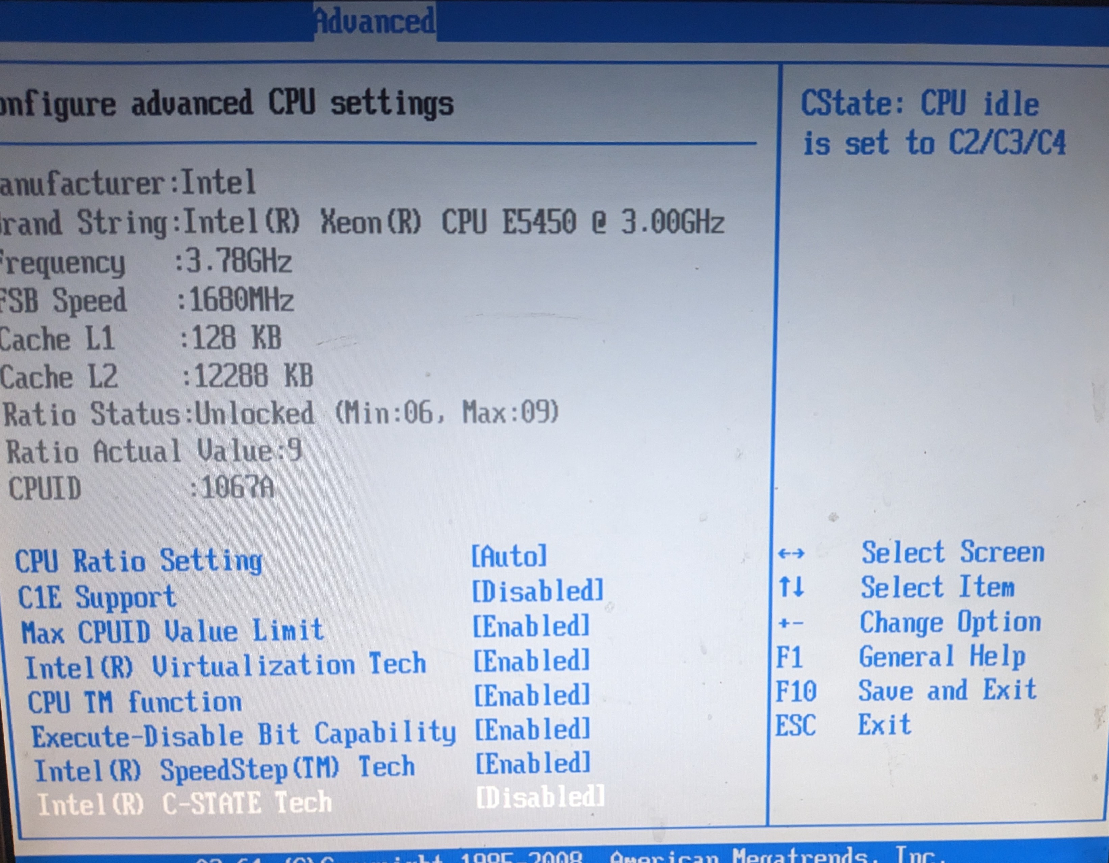Click the up-down arrows Select Item icon

(x=792, y=587)
